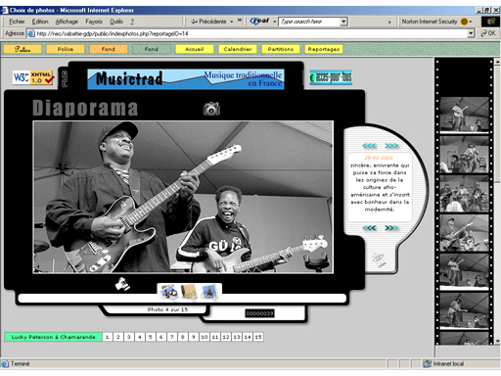Open the Affichage menu

[67, 22]
